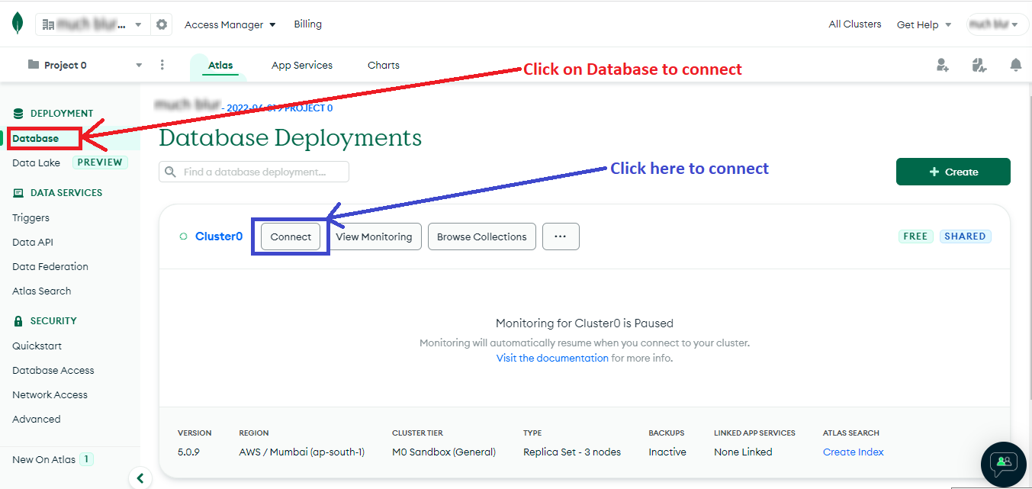Click the Monitoring for Cluster0 is Paused message
1032x489 pixels.
coord(584,323)
